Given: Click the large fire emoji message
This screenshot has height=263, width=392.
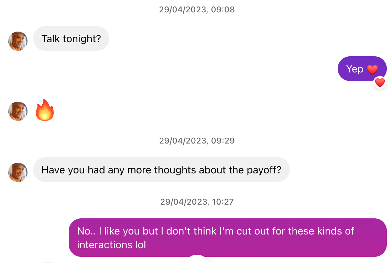Looking at the screenshot, I should click(x=45, y=110).
